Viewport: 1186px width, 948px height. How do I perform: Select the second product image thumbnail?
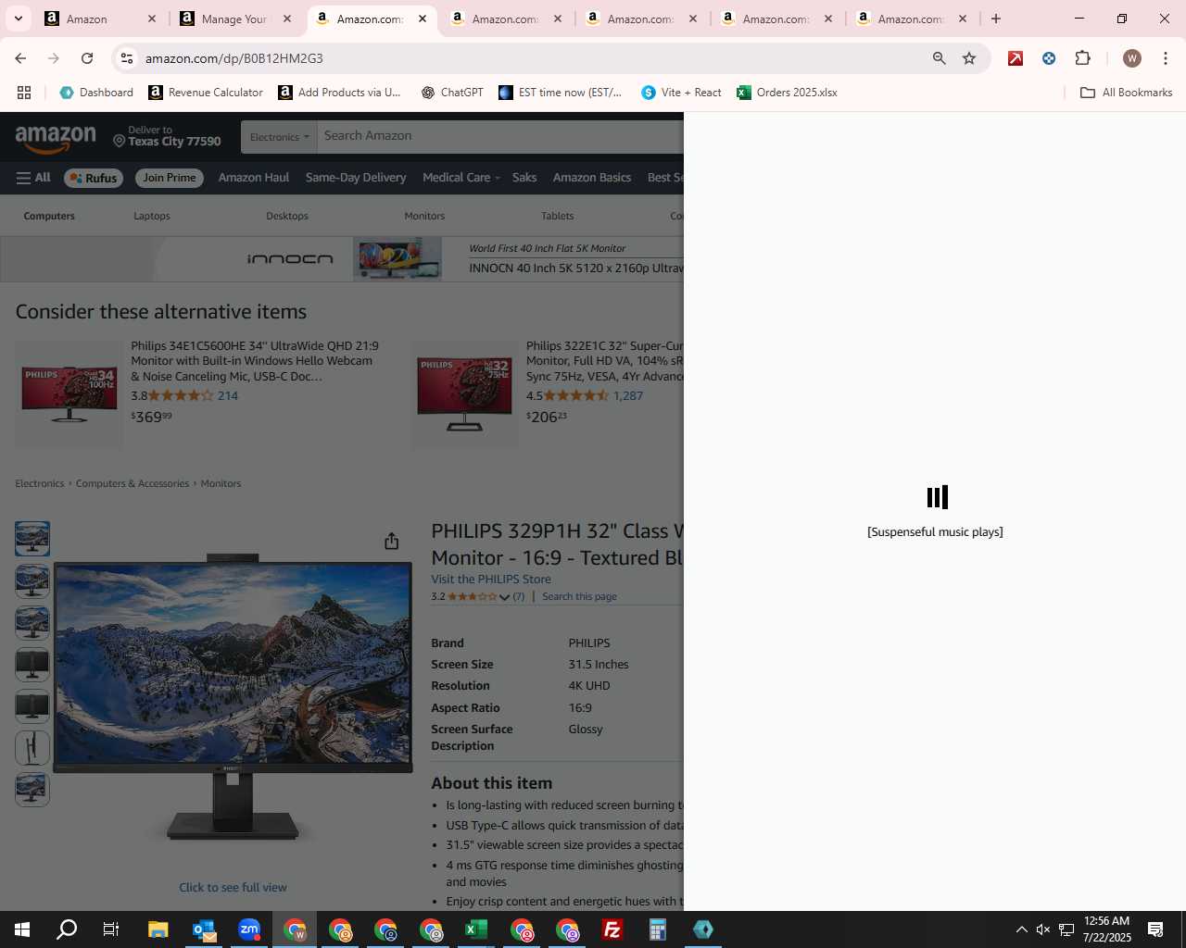point(32,580)
